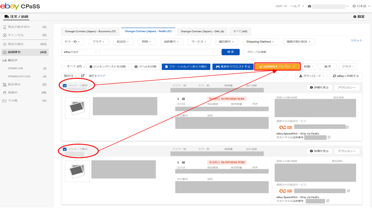
Task: Click the eBay CPaSS logo
Action: (20, 6)
